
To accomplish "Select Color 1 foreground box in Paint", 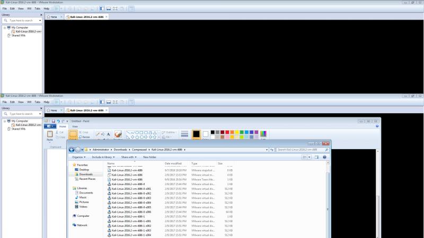I will click(196, 134).
